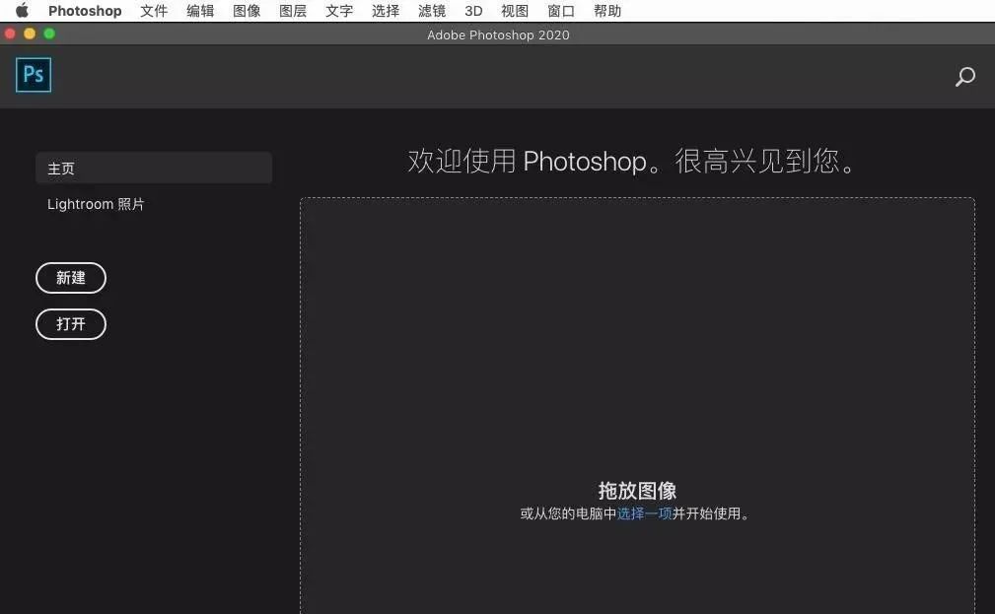Open the 编辑 menu
Image resolution: width=995 pixels, height=614 pixels.
pos(200,11)
